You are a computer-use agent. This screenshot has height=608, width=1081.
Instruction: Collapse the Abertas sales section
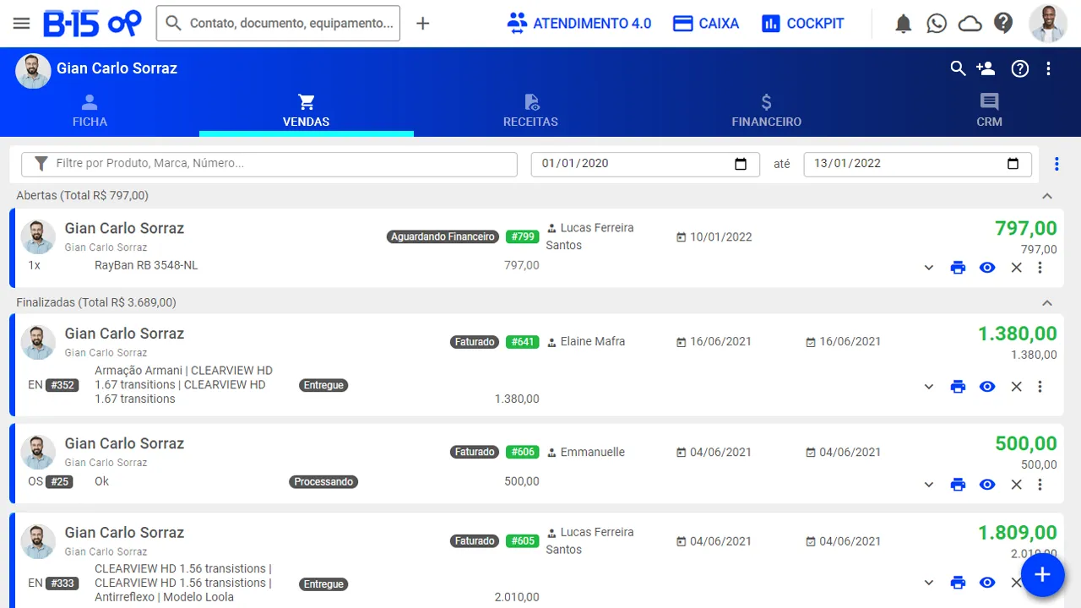point(1047,195)
